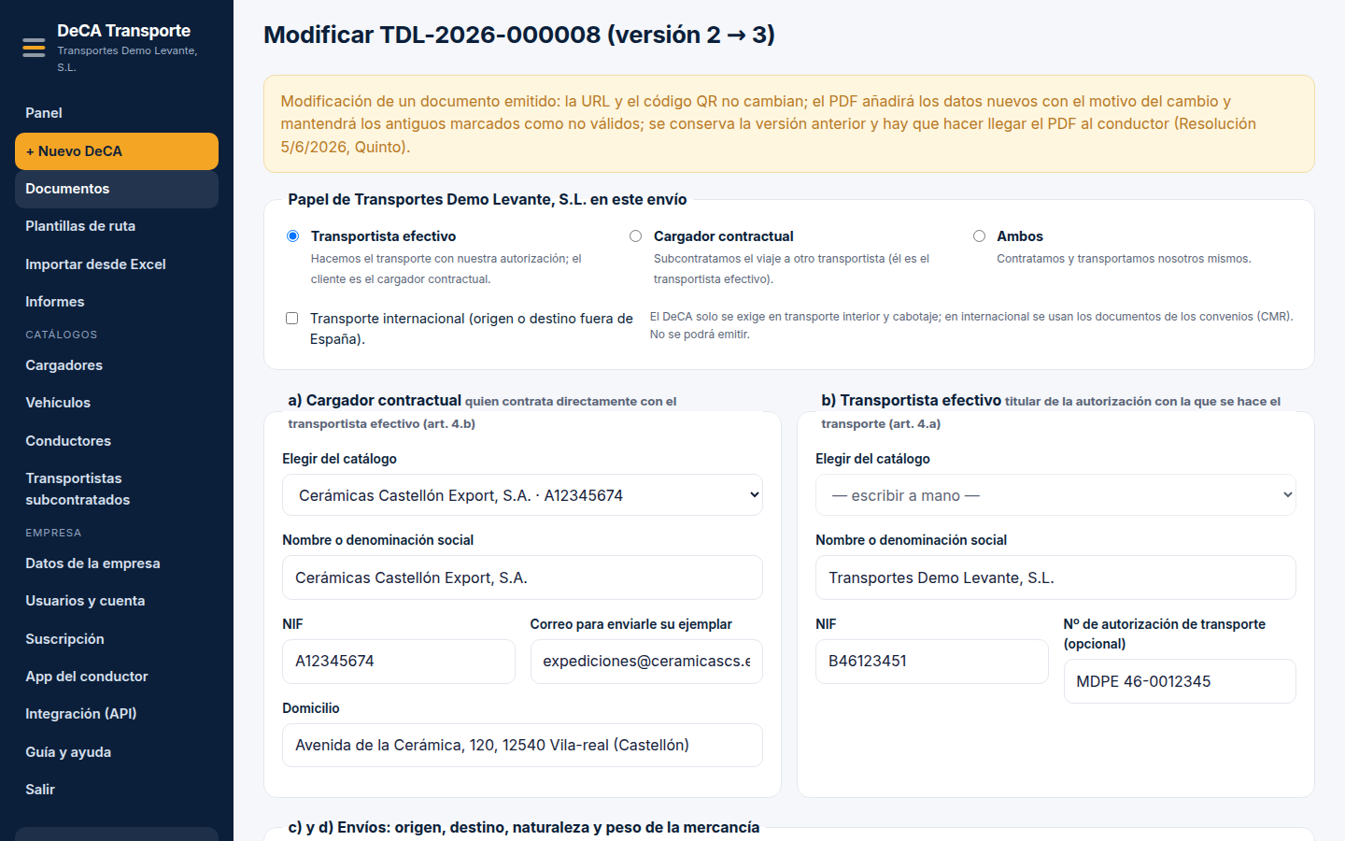The image size is (1345, 841).
Task: Click the cargador Nombre o denominación social field
Action: pyautogui.click(x=522, y=577)
